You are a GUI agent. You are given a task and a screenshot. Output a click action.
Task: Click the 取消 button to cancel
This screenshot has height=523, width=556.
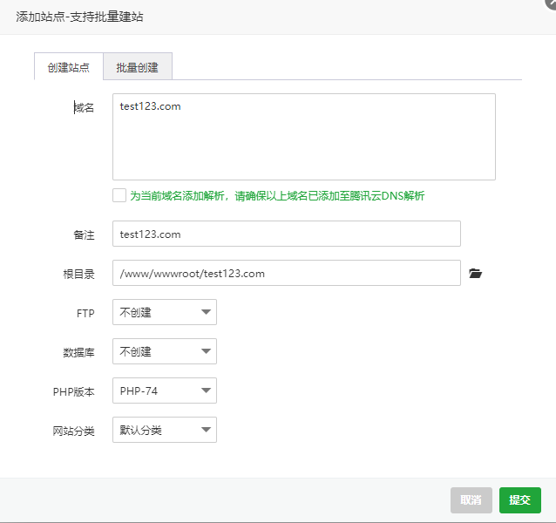471,500
